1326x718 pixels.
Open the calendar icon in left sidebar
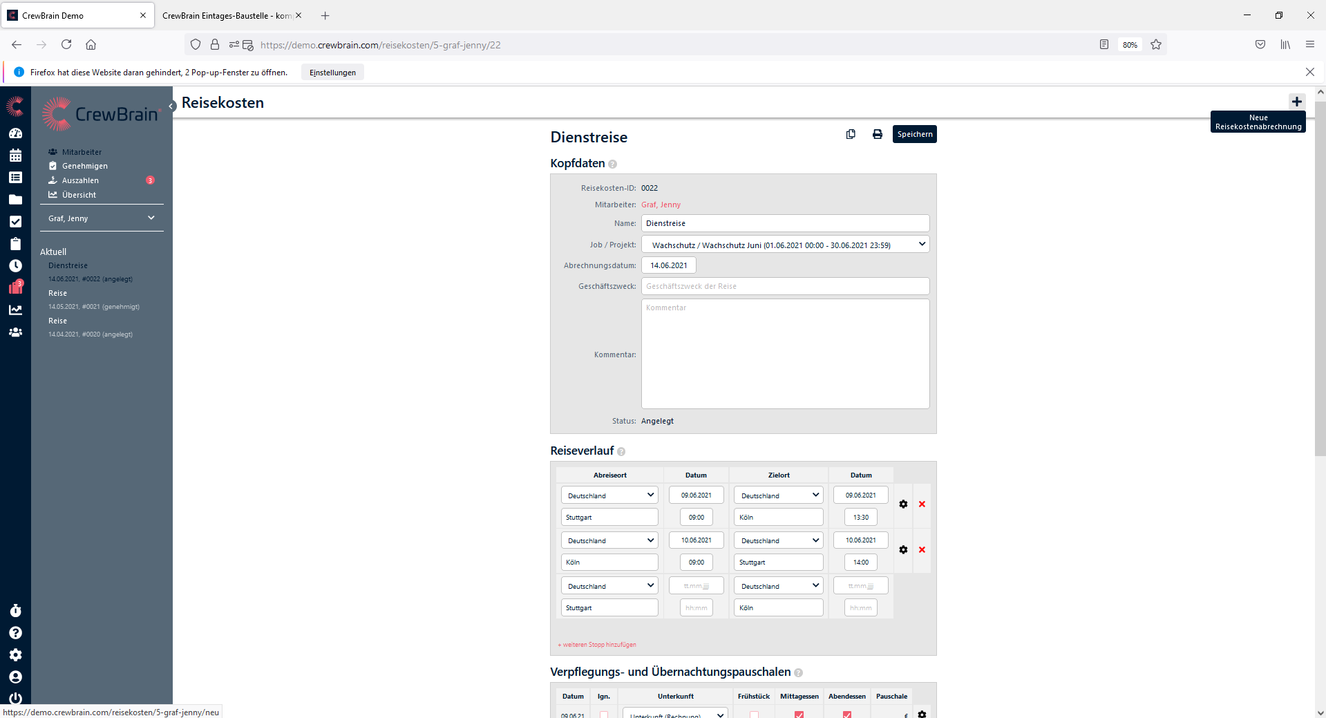point(15,155)
